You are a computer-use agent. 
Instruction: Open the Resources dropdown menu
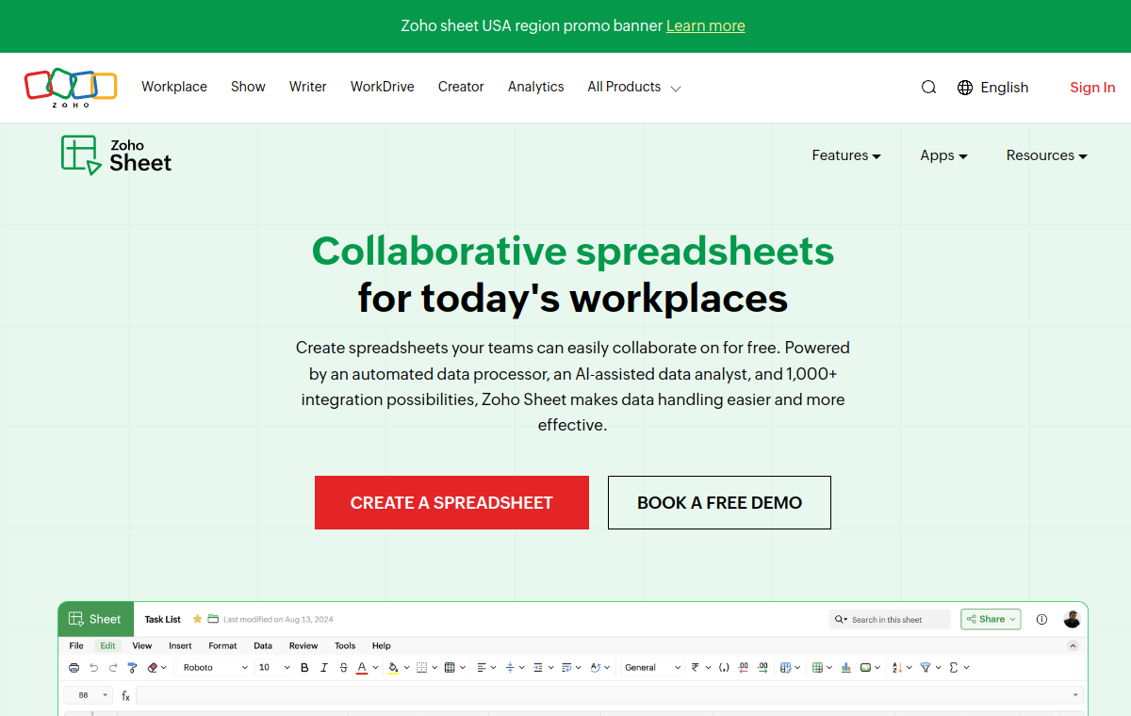tap(1046, 155)
